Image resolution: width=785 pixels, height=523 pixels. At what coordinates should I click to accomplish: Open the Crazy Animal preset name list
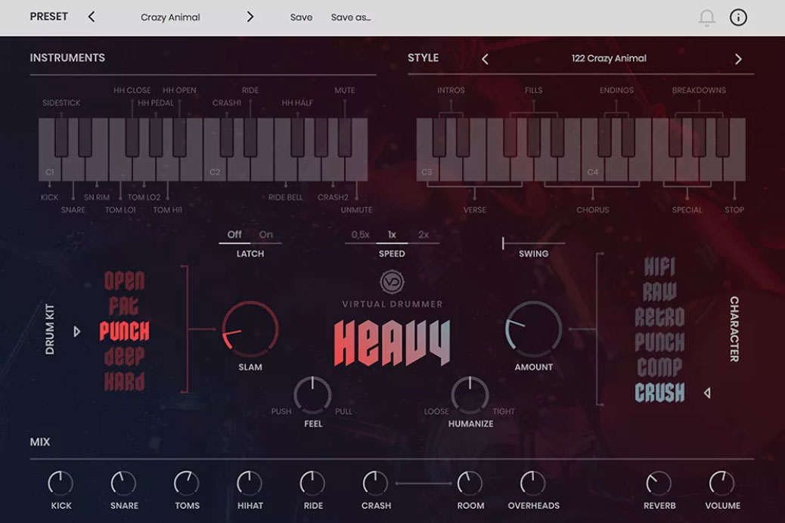pos(170,17)
